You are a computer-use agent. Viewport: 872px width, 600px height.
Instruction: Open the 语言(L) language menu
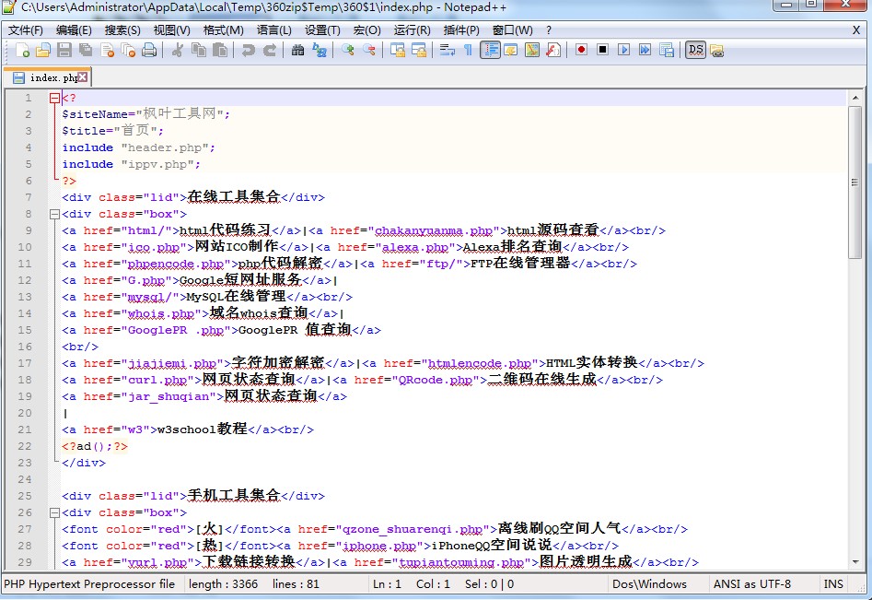pos(274,29)
